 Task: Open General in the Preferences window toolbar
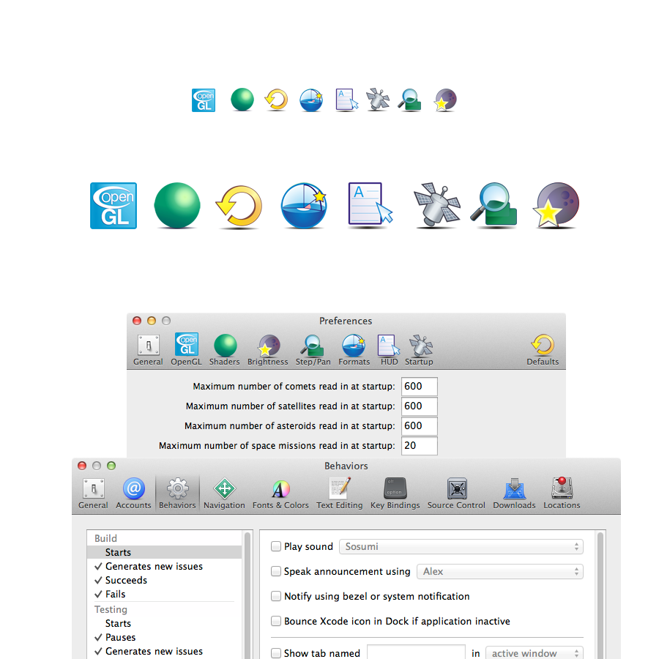[148, 350]
